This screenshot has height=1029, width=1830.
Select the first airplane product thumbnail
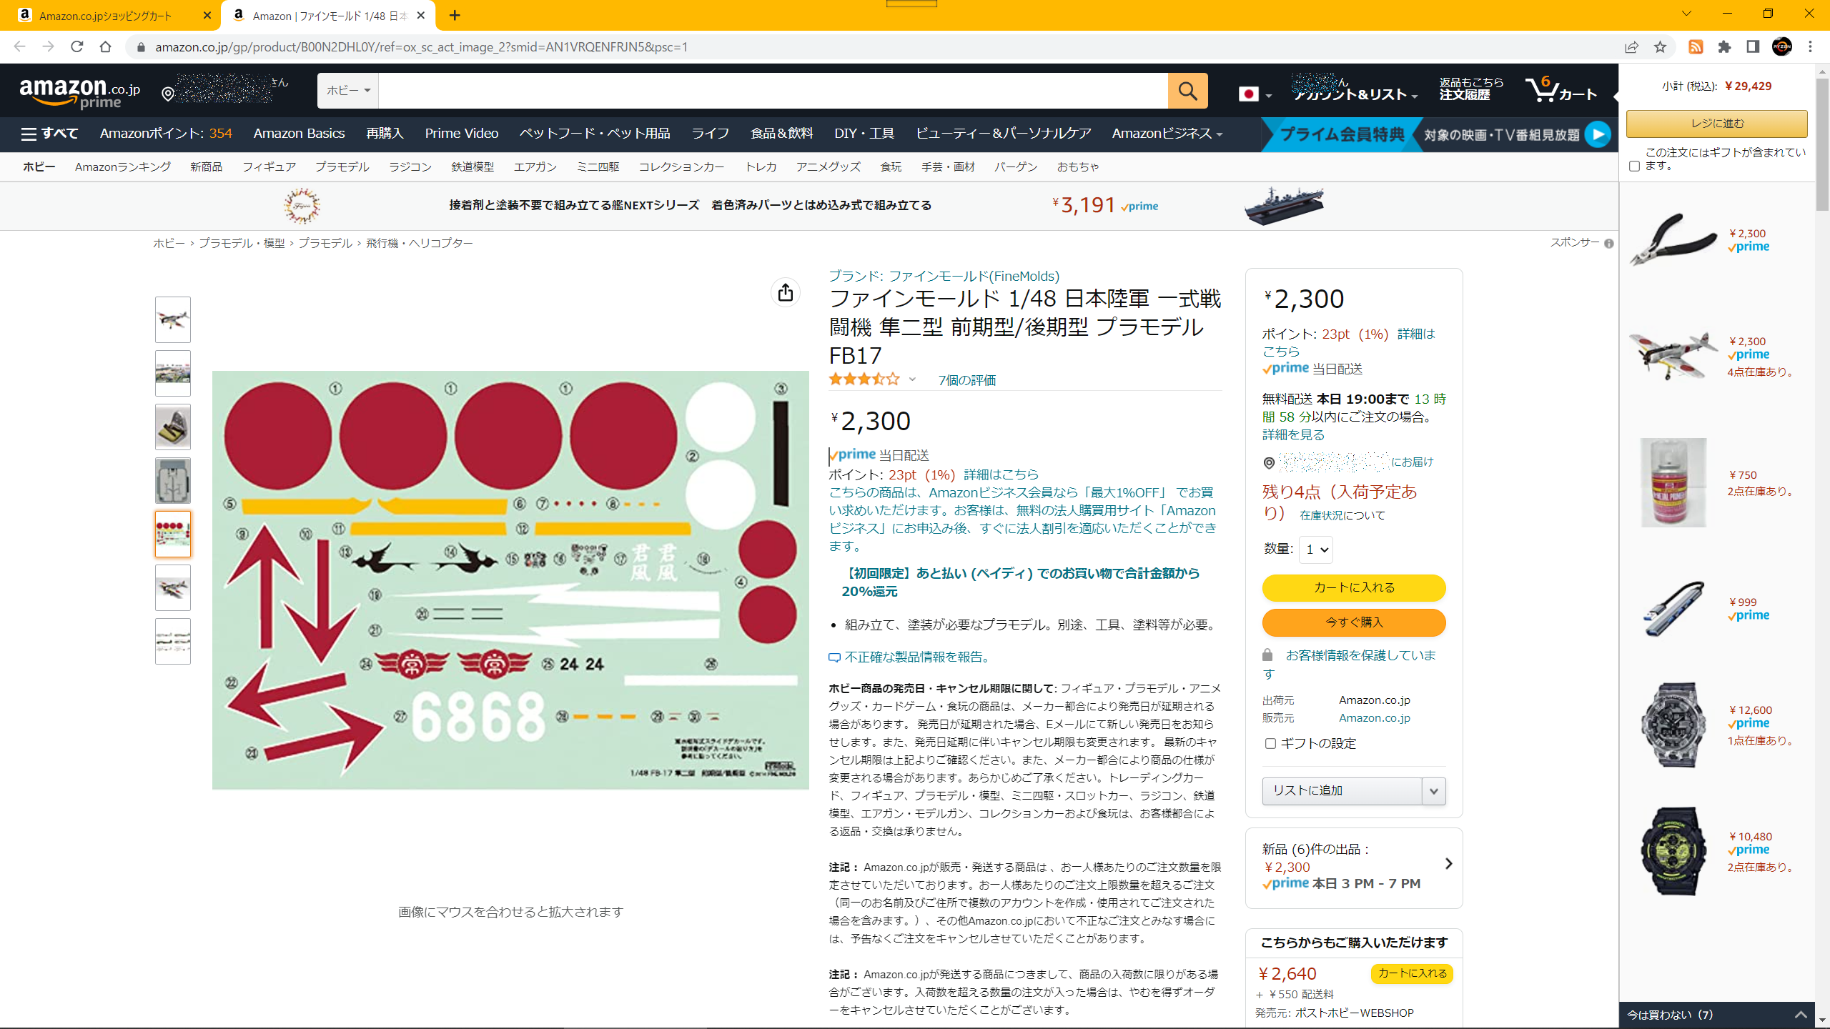click(x=173, y=319)
